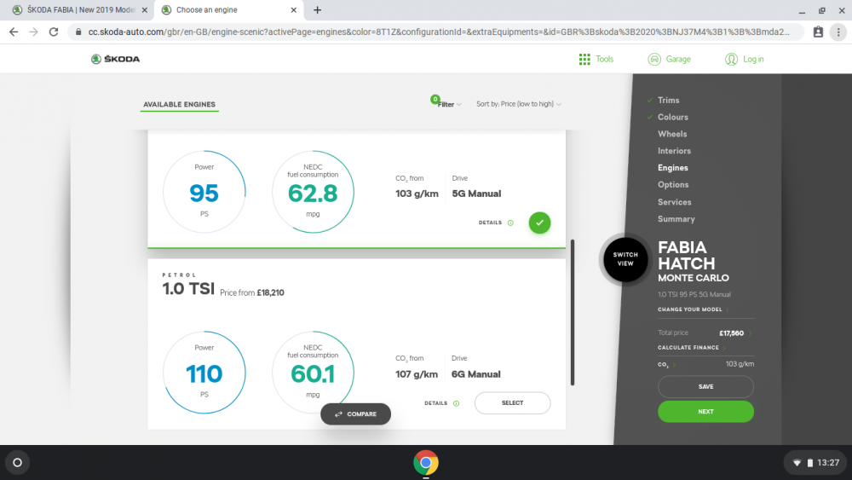Viewport: 852px width, 480px height.
Task: Close the ŠKODA FABIA browser tab
Action: 145,9
